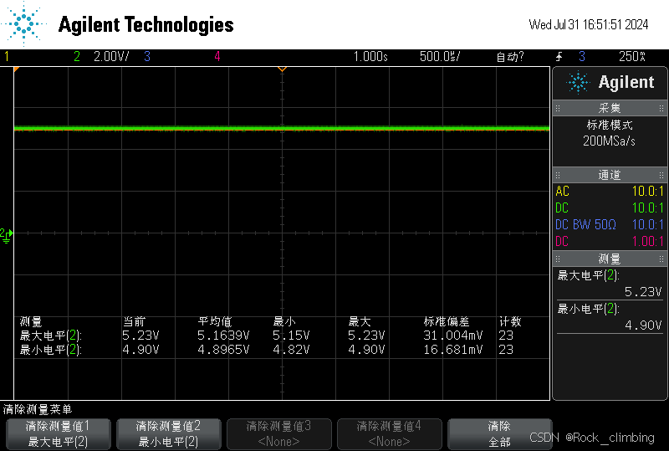Click the 清除测量菜单 menu title

pyautogui.click(x=38, y=409)
